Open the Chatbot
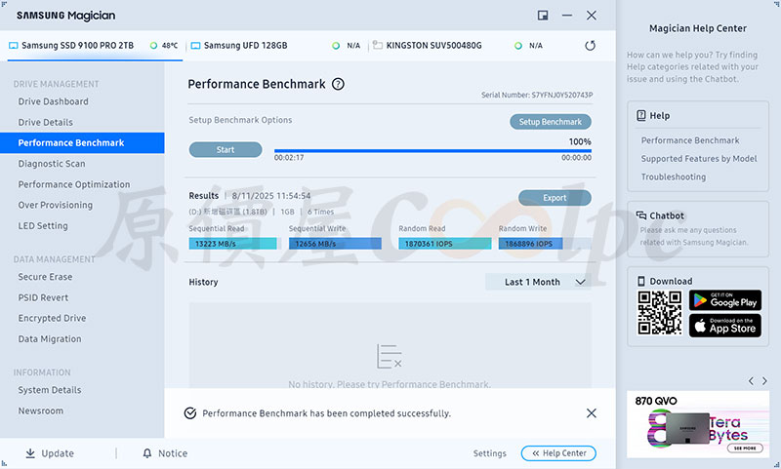Screen dimensions: 781x469 (x=698, y=229)
